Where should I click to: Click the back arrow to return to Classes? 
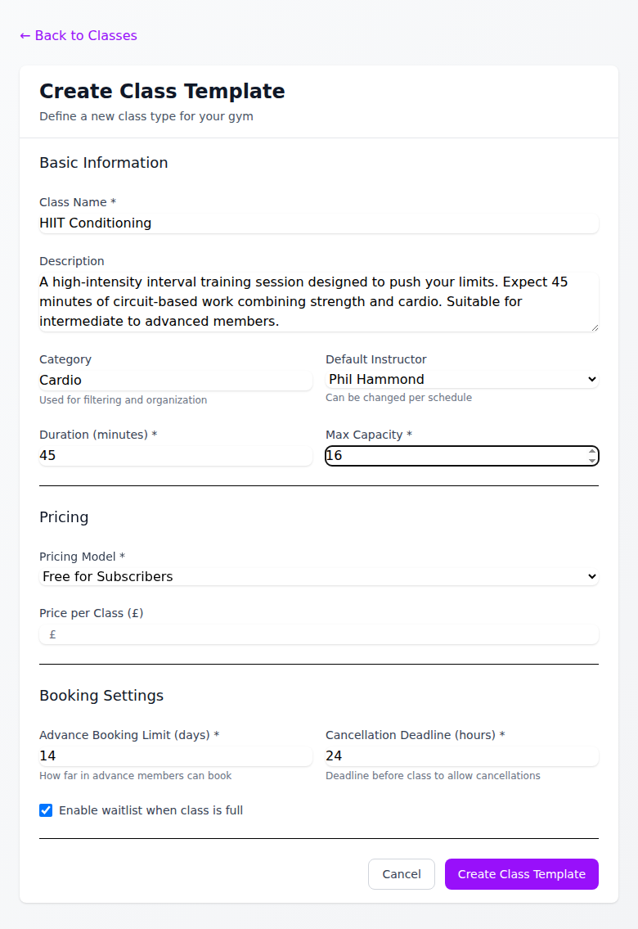click(x=25, y=35)
